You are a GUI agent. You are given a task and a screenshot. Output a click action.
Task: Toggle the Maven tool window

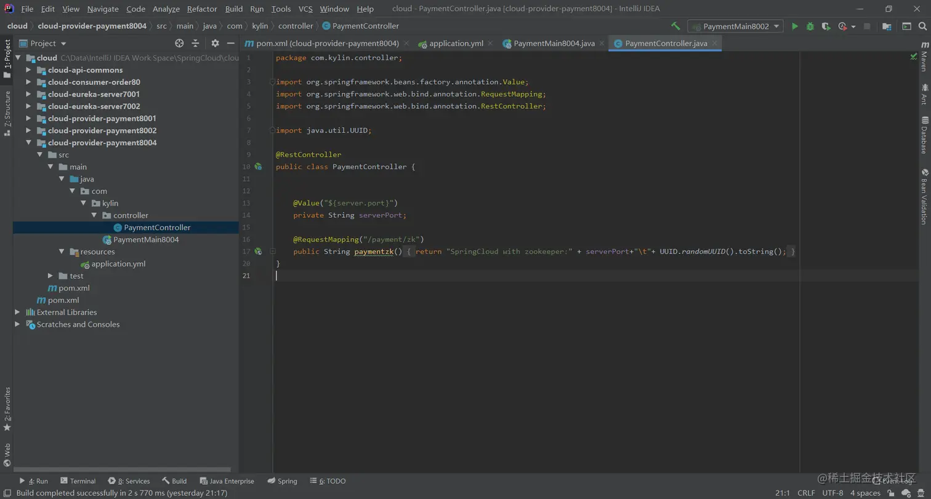pos(924,57)
